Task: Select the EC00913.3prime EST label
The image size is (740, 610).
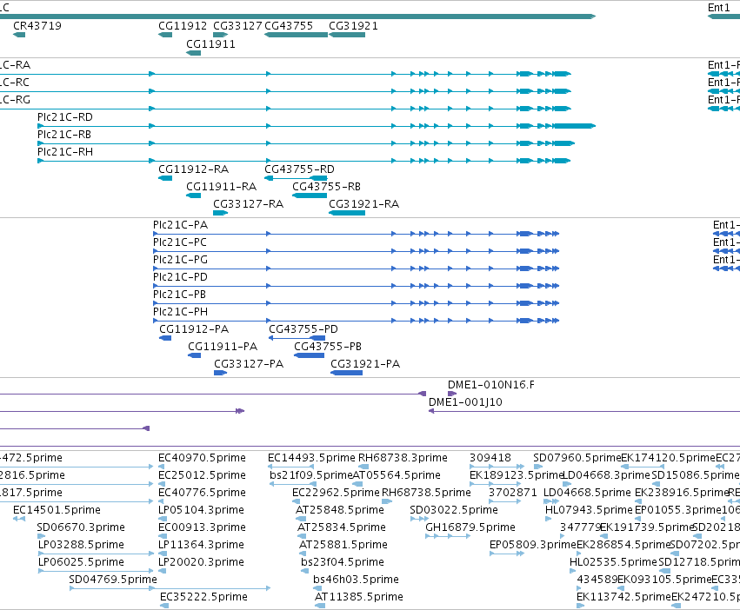Action: coord(202,527)
